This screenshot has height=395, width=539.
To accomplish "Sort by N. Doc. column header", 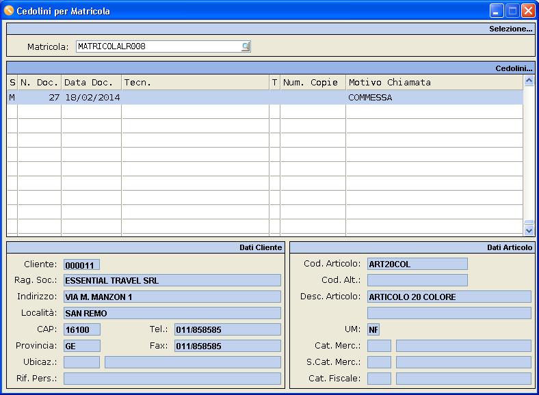I will [39, 83].
